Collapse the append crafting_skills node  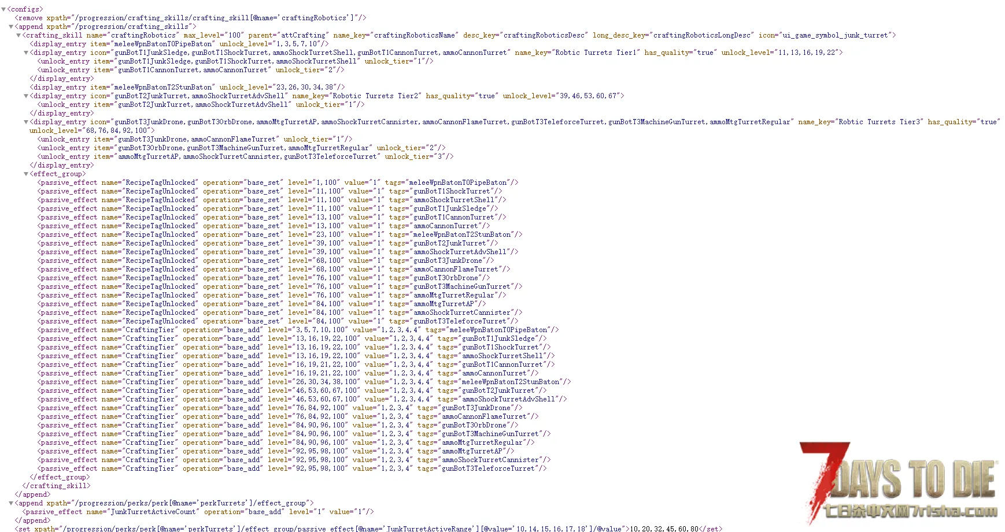click(11, 27)
